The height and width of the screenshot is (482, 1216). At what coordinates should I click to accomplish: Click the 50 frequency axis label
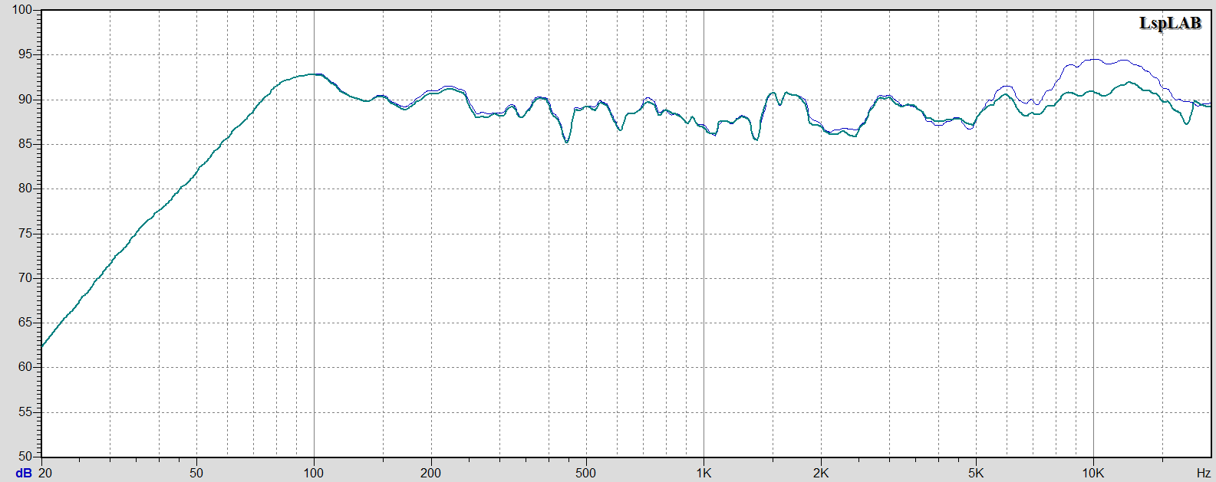click(x=196, y=473)
